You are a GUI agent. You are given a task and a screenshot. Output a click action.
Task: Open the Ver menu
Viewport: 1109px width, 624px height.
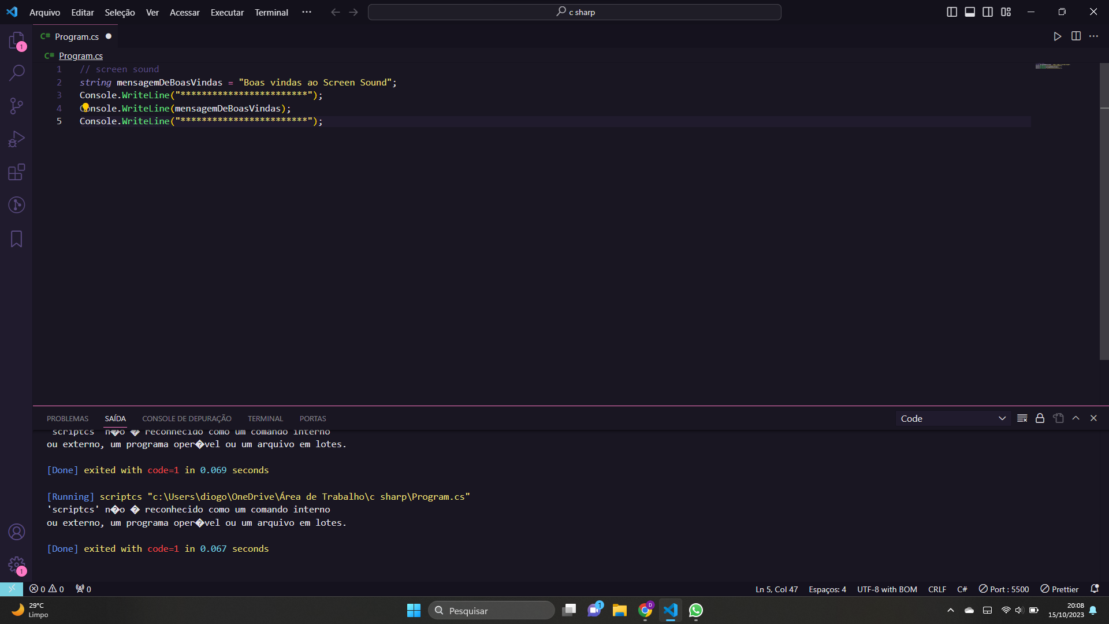pyautogui.click(x=152, y=12)
